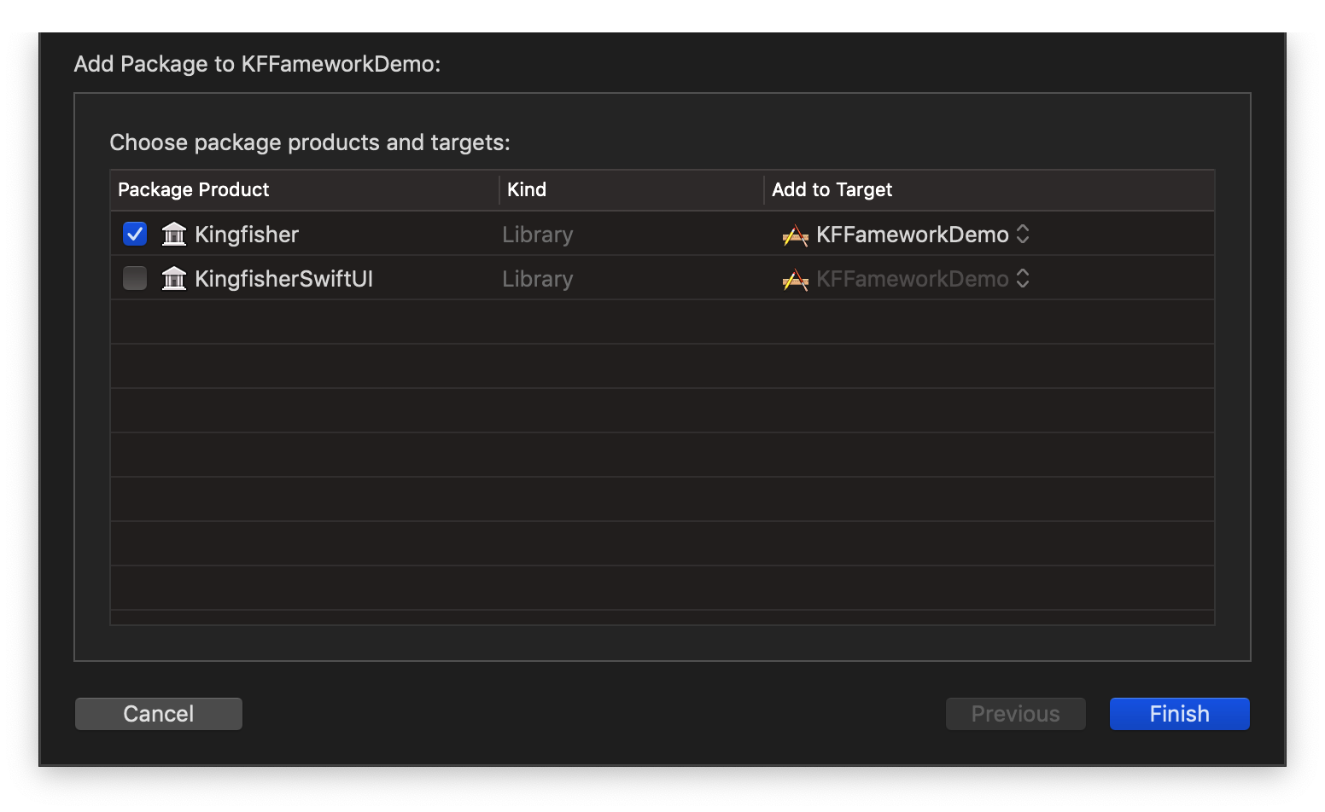Click the Xcode target icon in KingfisherSwiftUI row

pos(795,279)
